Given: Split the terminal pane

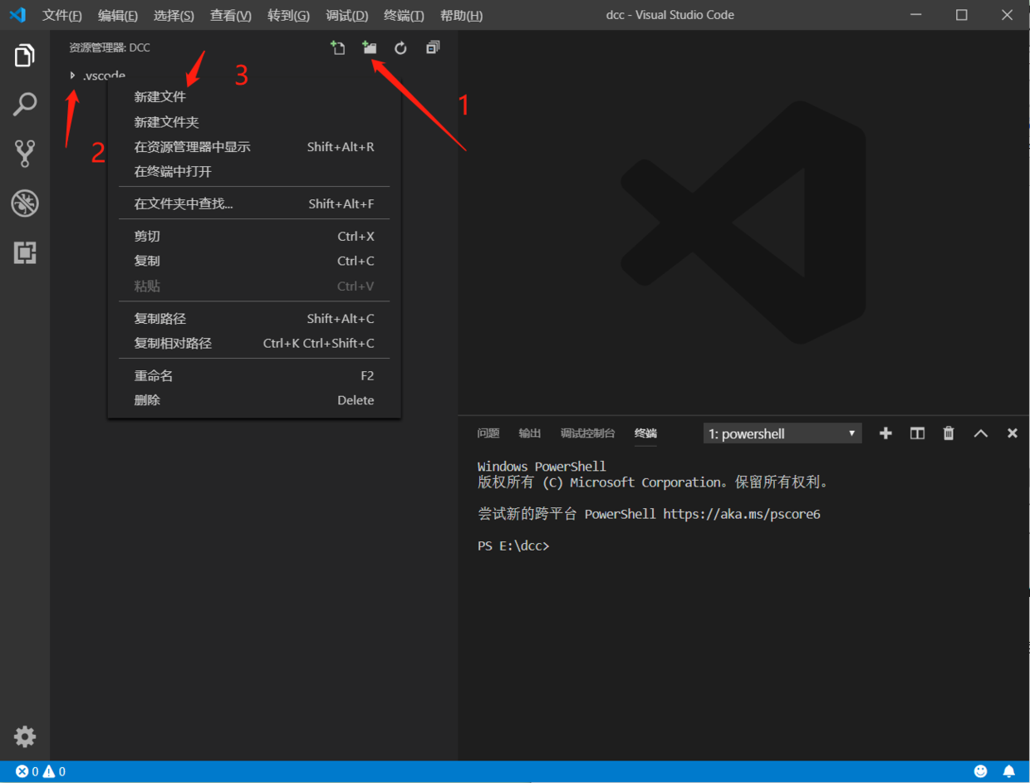Looking at the screenshot, I should [917, 433].
